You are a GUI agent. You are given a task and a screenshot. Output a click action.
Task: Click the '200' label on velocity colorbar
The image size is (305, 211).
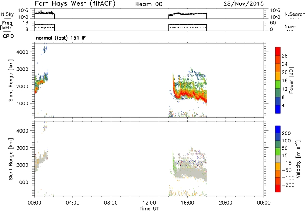pos(286,133)
